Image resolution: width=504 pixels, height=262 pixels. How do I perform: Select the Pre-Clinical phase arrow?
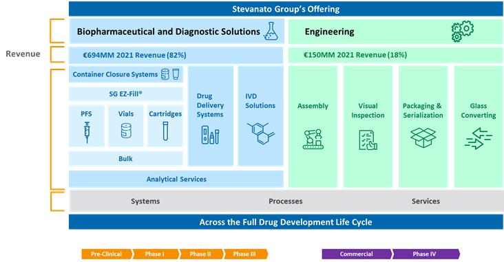click(107, 254)
